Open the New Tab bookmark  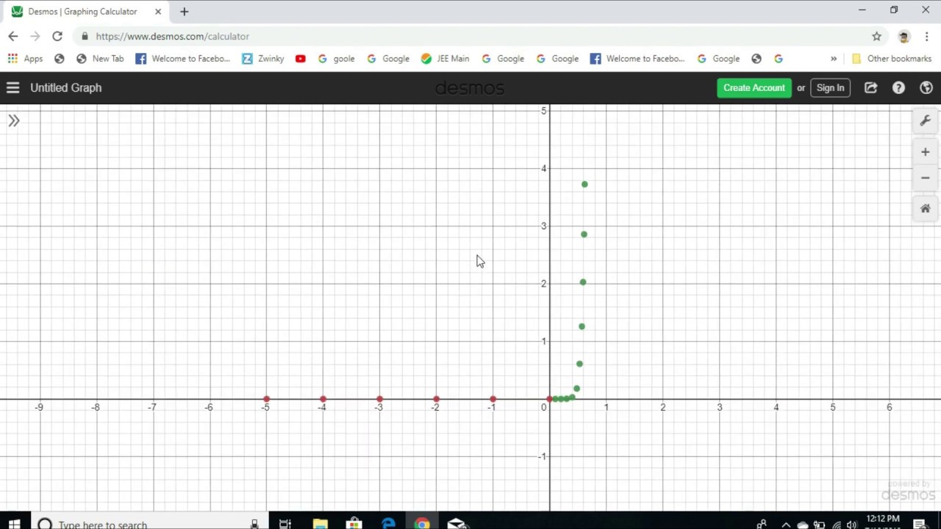click(x=100, y=59)
